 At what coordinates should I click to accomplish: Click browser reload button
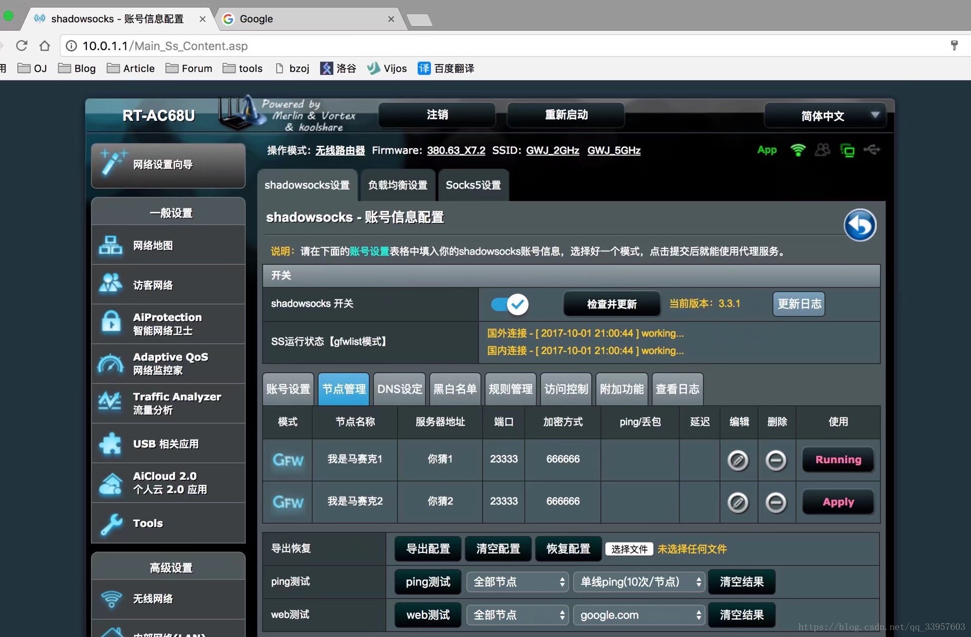[21, 46]
